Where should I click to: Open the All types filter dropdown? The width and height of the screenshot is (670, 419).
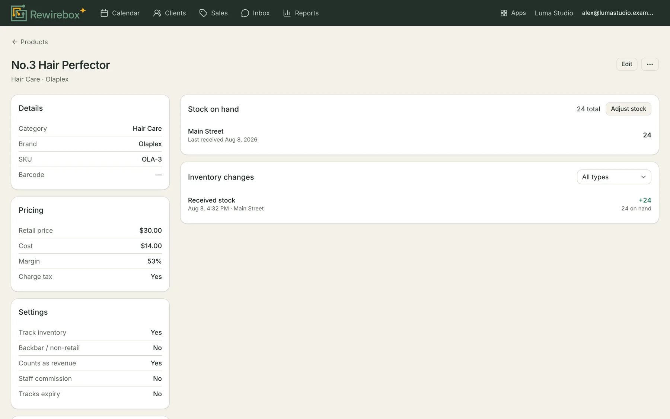pyautogui.click(x=614, y=177)
